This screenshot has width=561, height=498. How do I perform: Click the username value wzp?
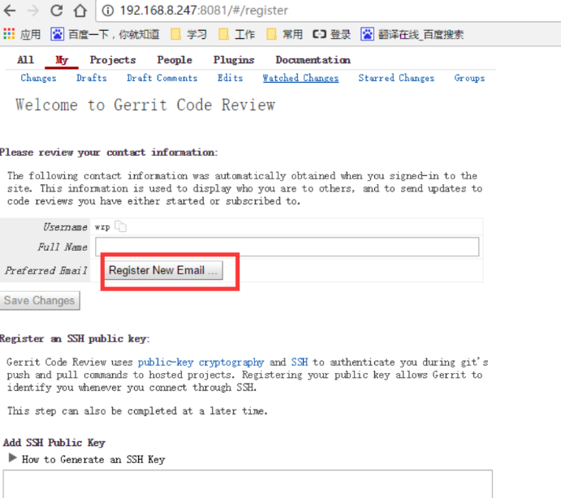pyautogui.click(x=102, y=227)
